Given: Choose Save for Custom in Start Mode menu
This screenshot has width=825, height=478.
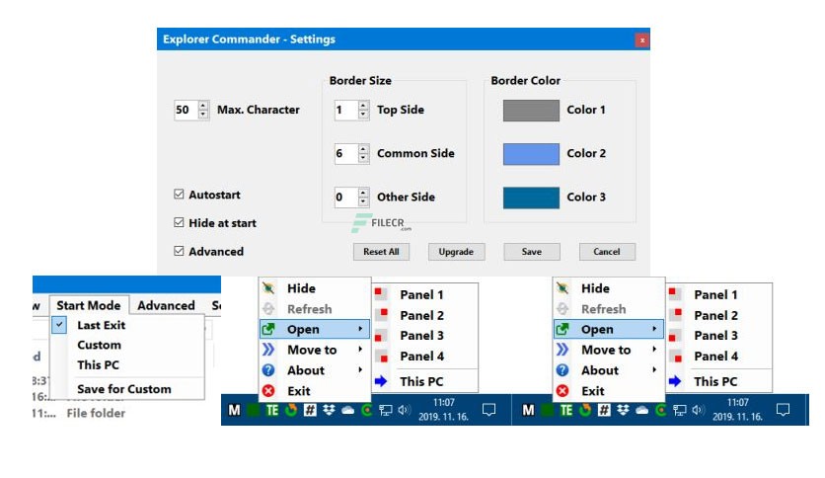Looking at the screenshot, I should tap(124, 389).
